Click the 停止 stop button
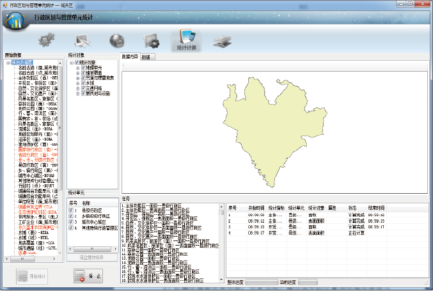The image size is (433, 291). (x=88, y=276)
